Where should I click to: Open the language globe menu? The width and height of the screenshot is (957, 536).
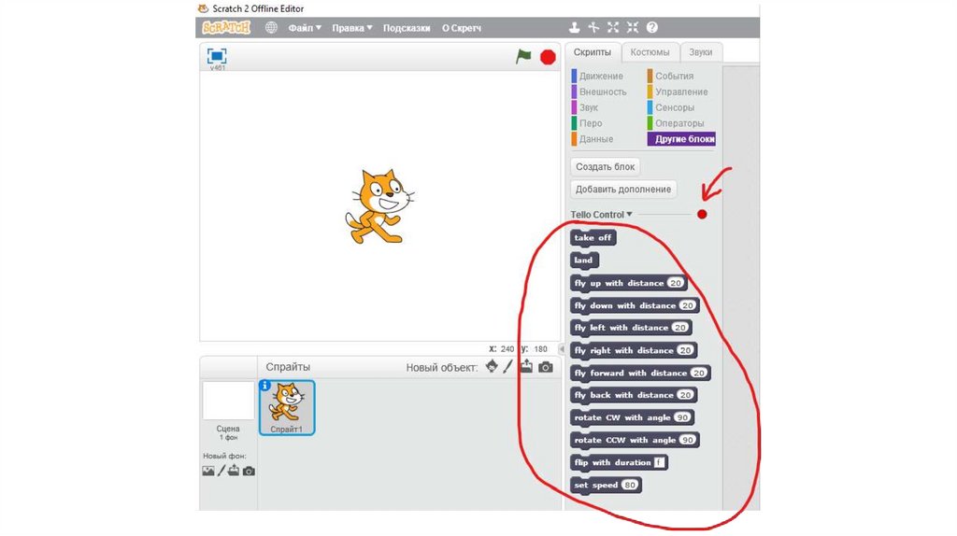272,27
